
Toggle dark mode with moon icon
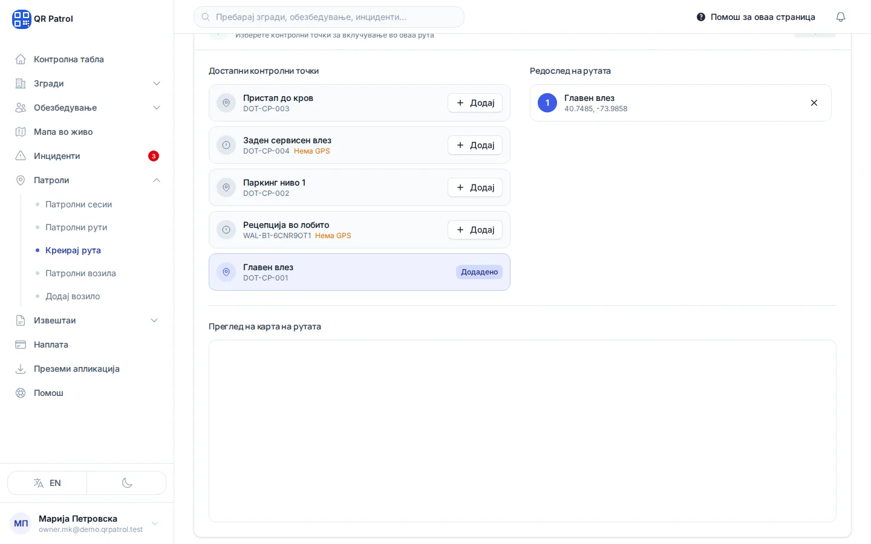click(x=126, y=483)
